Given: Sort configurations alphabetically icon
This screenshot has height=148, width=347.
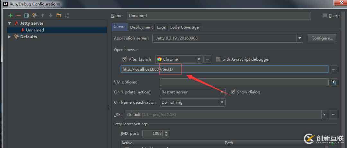Looking at the screenshot, I should coord(67,15).
